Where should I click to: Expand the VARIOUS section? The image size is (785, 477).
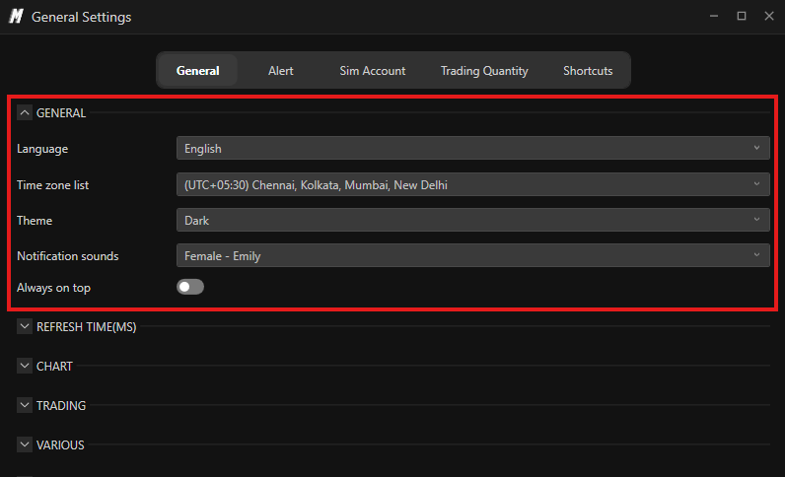pos(25,444)
